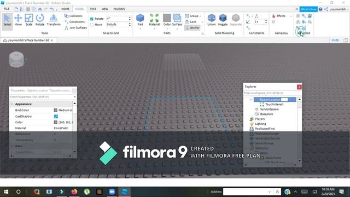Select SpawnLocation in Explorer
The height and width of the screenshot is (197, 350).
click(x=275, y=100)
